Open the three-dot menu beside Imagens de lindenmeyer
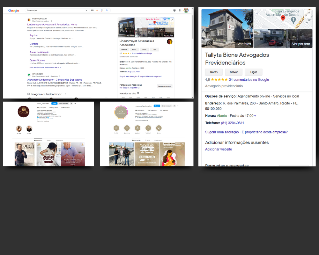Viewport: 319px width, 255px height. (x=66, y=94)
